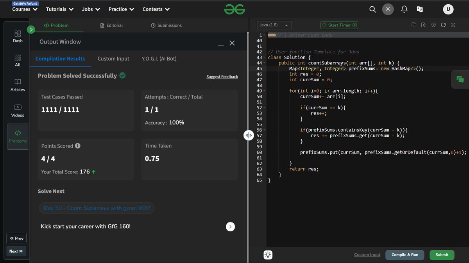Click the info icon beside Points Scored
The image size is (469, 263).
click(x=78, y=146)
